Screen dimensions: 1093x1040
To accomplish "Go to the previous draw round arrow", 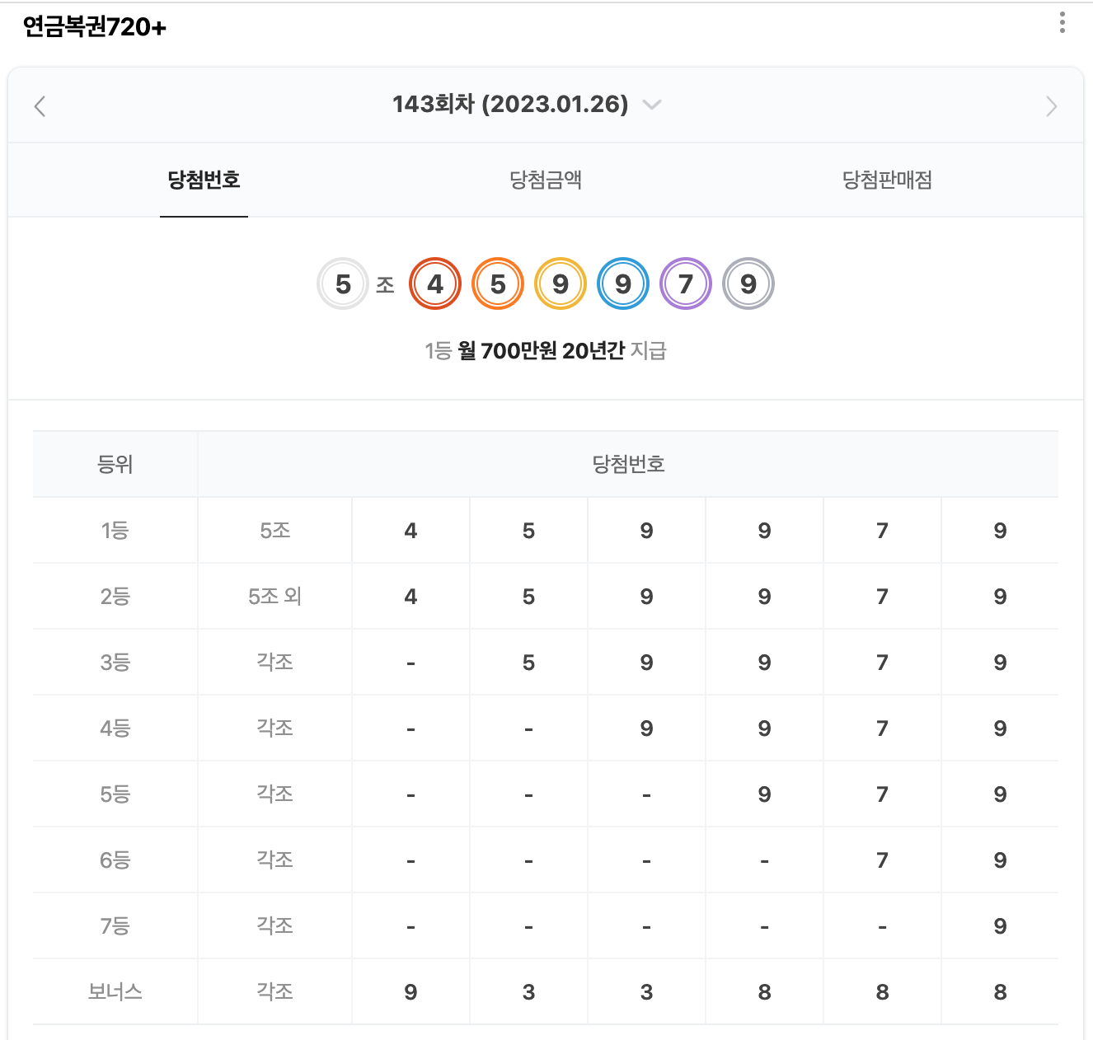I will (x=40, y=105).
